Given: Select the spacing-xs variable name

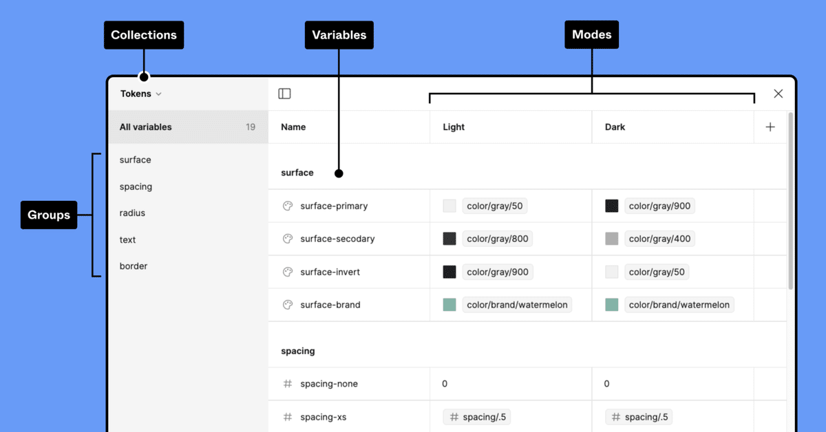Looking at the screenshot, I should point(323,417).
